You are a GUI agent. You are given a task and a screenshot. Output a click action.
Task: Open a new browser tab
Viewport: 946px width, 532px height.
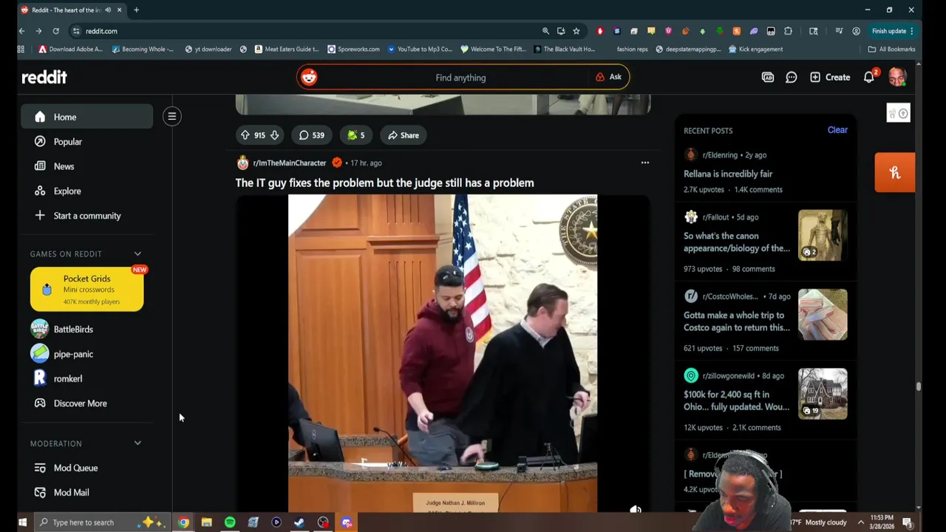click(x=136, y=10)
